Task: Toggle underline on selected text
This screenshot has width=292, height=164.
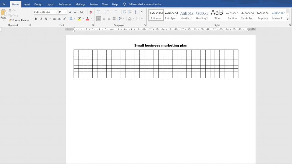Action: 46,19
